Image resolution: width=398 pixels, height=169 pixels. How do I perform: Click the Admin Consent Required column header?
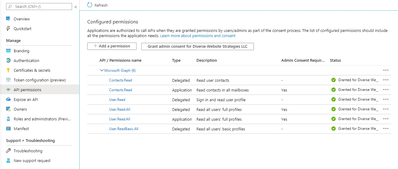[x=303, y=60]
